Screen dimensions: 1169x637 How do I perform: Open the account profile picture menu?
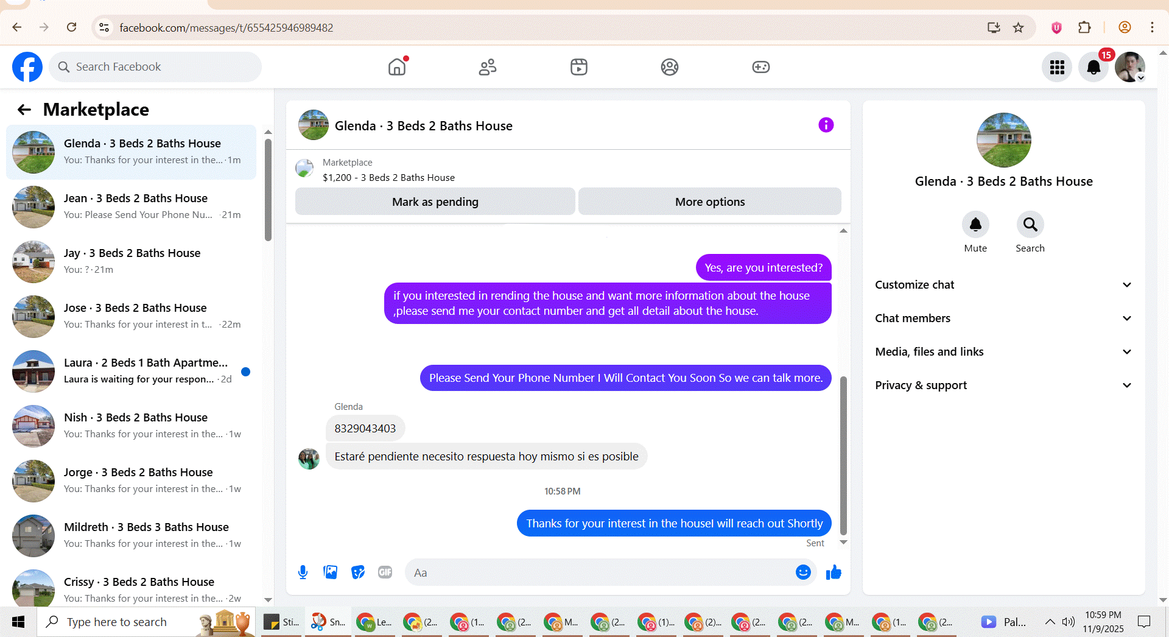coord(1130,67)
